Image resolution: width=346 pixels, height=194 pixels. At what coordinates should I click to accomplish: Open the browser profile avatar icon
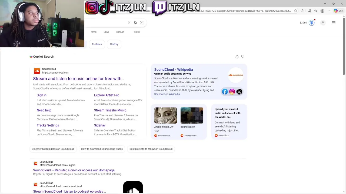pyautogui.click(x=322, y=11)
